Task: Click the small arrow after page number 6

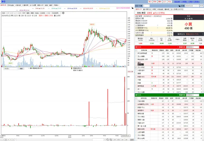Action: tap(15, 140)
